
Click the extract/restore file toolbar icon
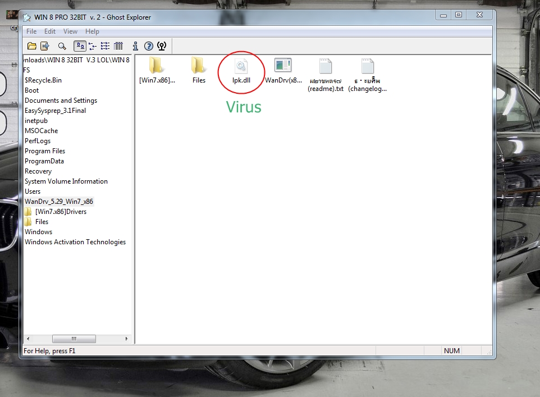tap(45, 46)
